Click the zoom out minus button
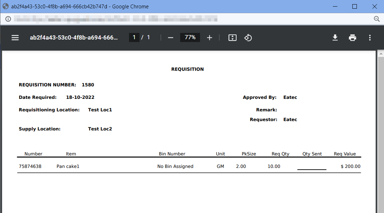384x213 pixels. pyautogui.click(x=170, y=37)
